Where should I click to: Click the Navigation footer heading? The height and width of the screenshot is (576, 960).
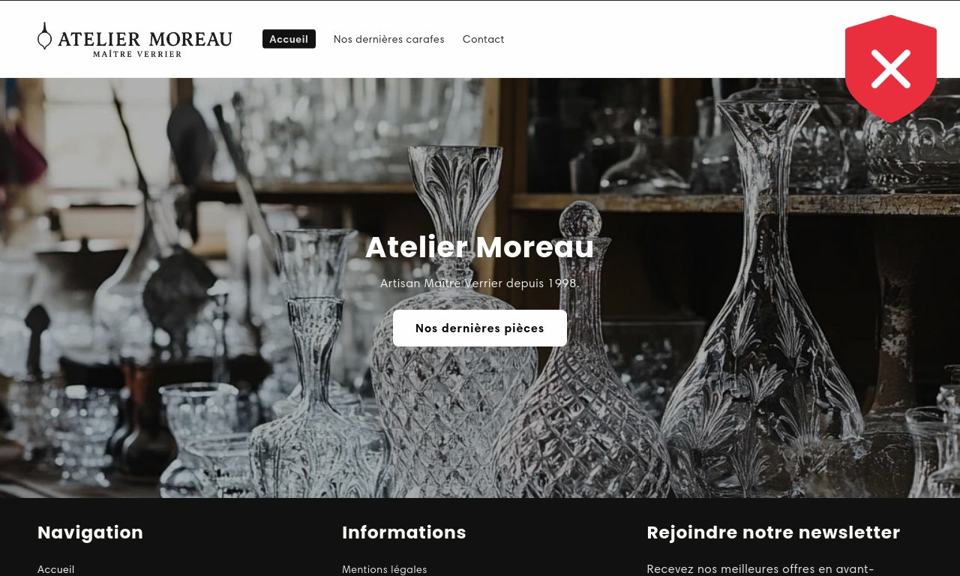coord(90,532)
